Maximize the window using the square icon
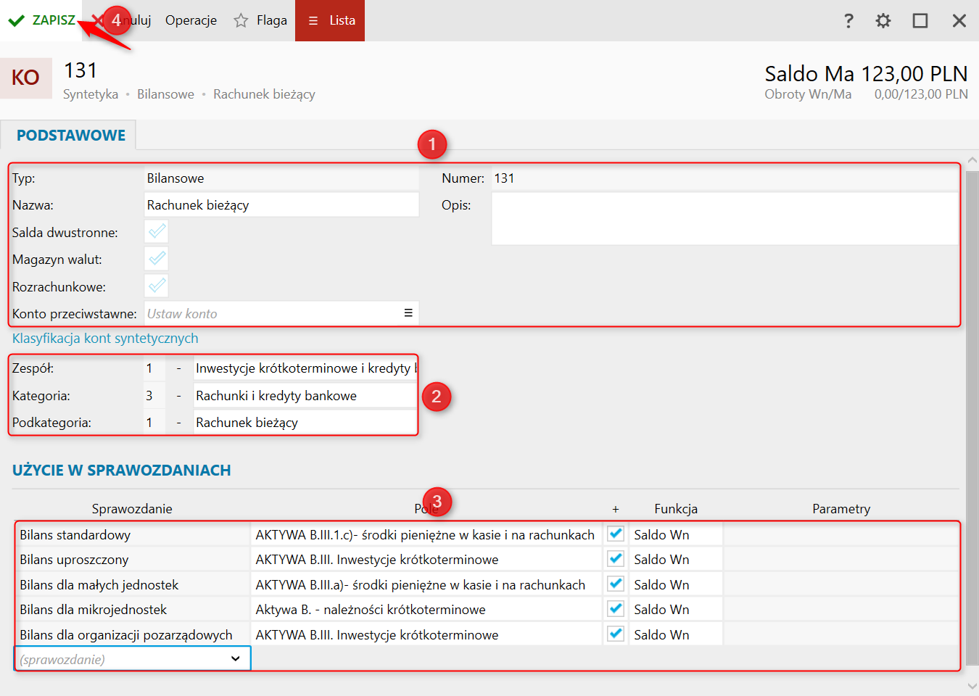Viewport: 979px width, 696px height. pyautogui.click(x=920, y=21)
